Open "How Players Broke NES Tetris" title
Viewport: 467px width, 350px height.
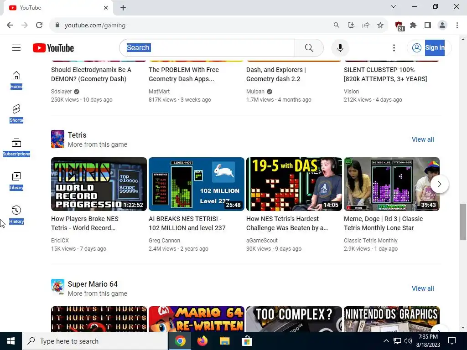tap(85, 223)
